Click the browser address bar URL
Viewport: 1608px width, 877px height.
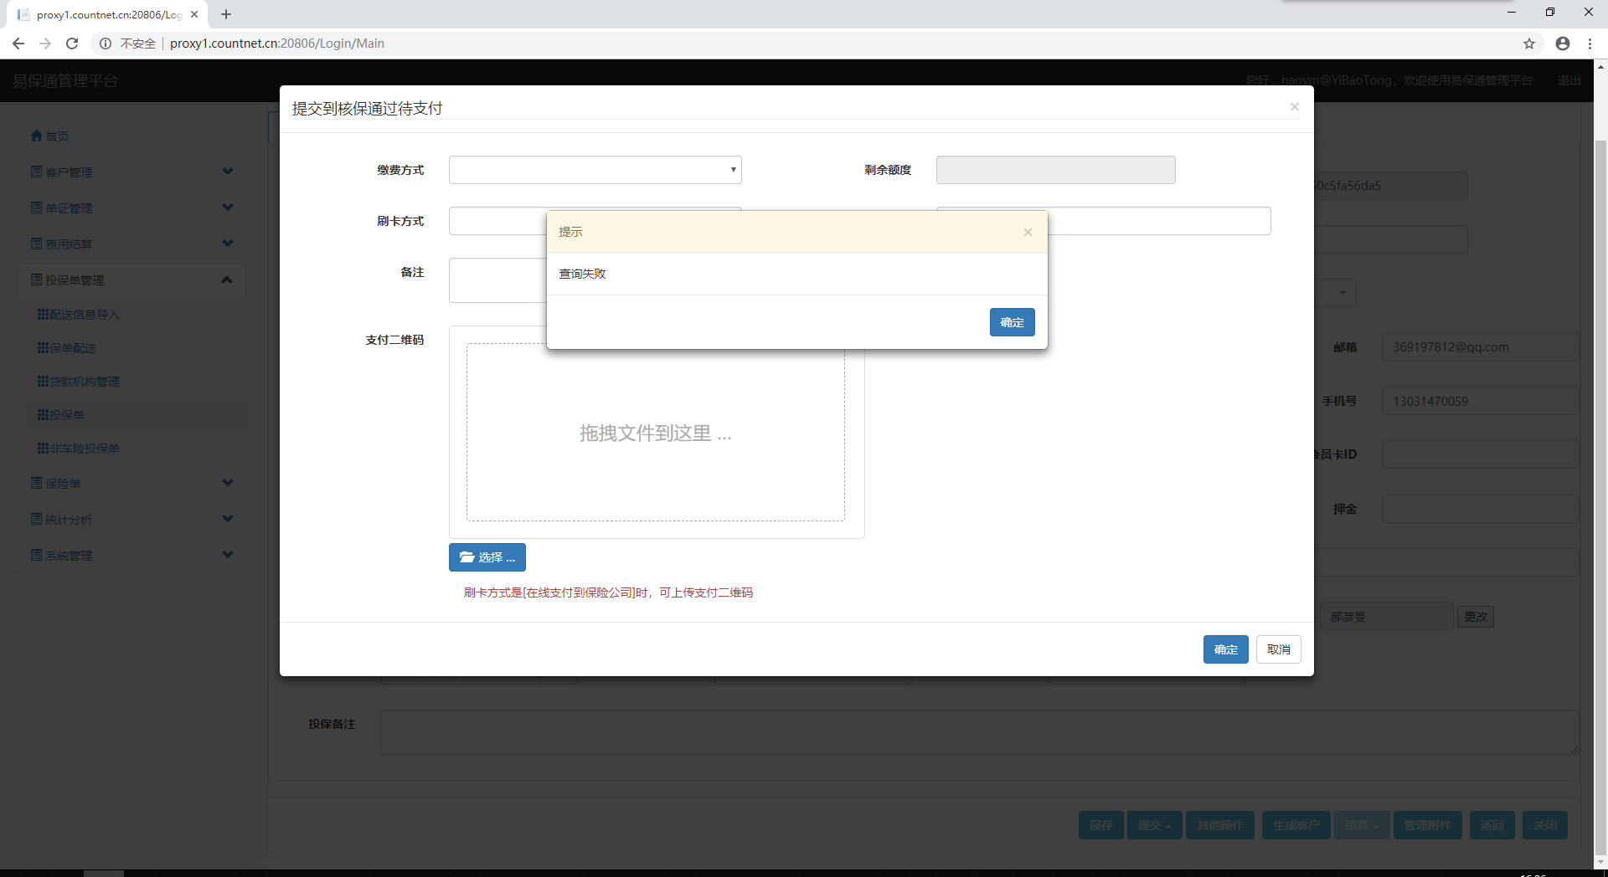point(277,44)
